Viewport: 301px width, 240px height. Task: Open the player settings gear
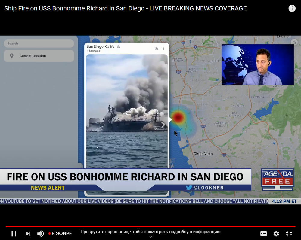(x=276, y=234)
